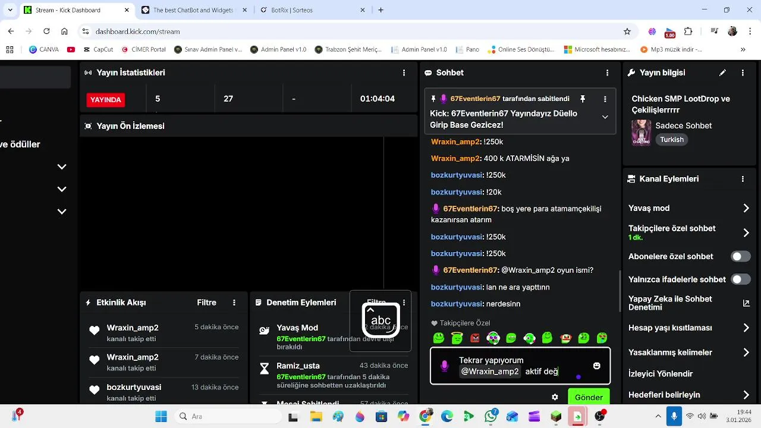Open Yayın bilgisi panel three-dot menu
Screen dimensions: 761x428
click(743, 73)
